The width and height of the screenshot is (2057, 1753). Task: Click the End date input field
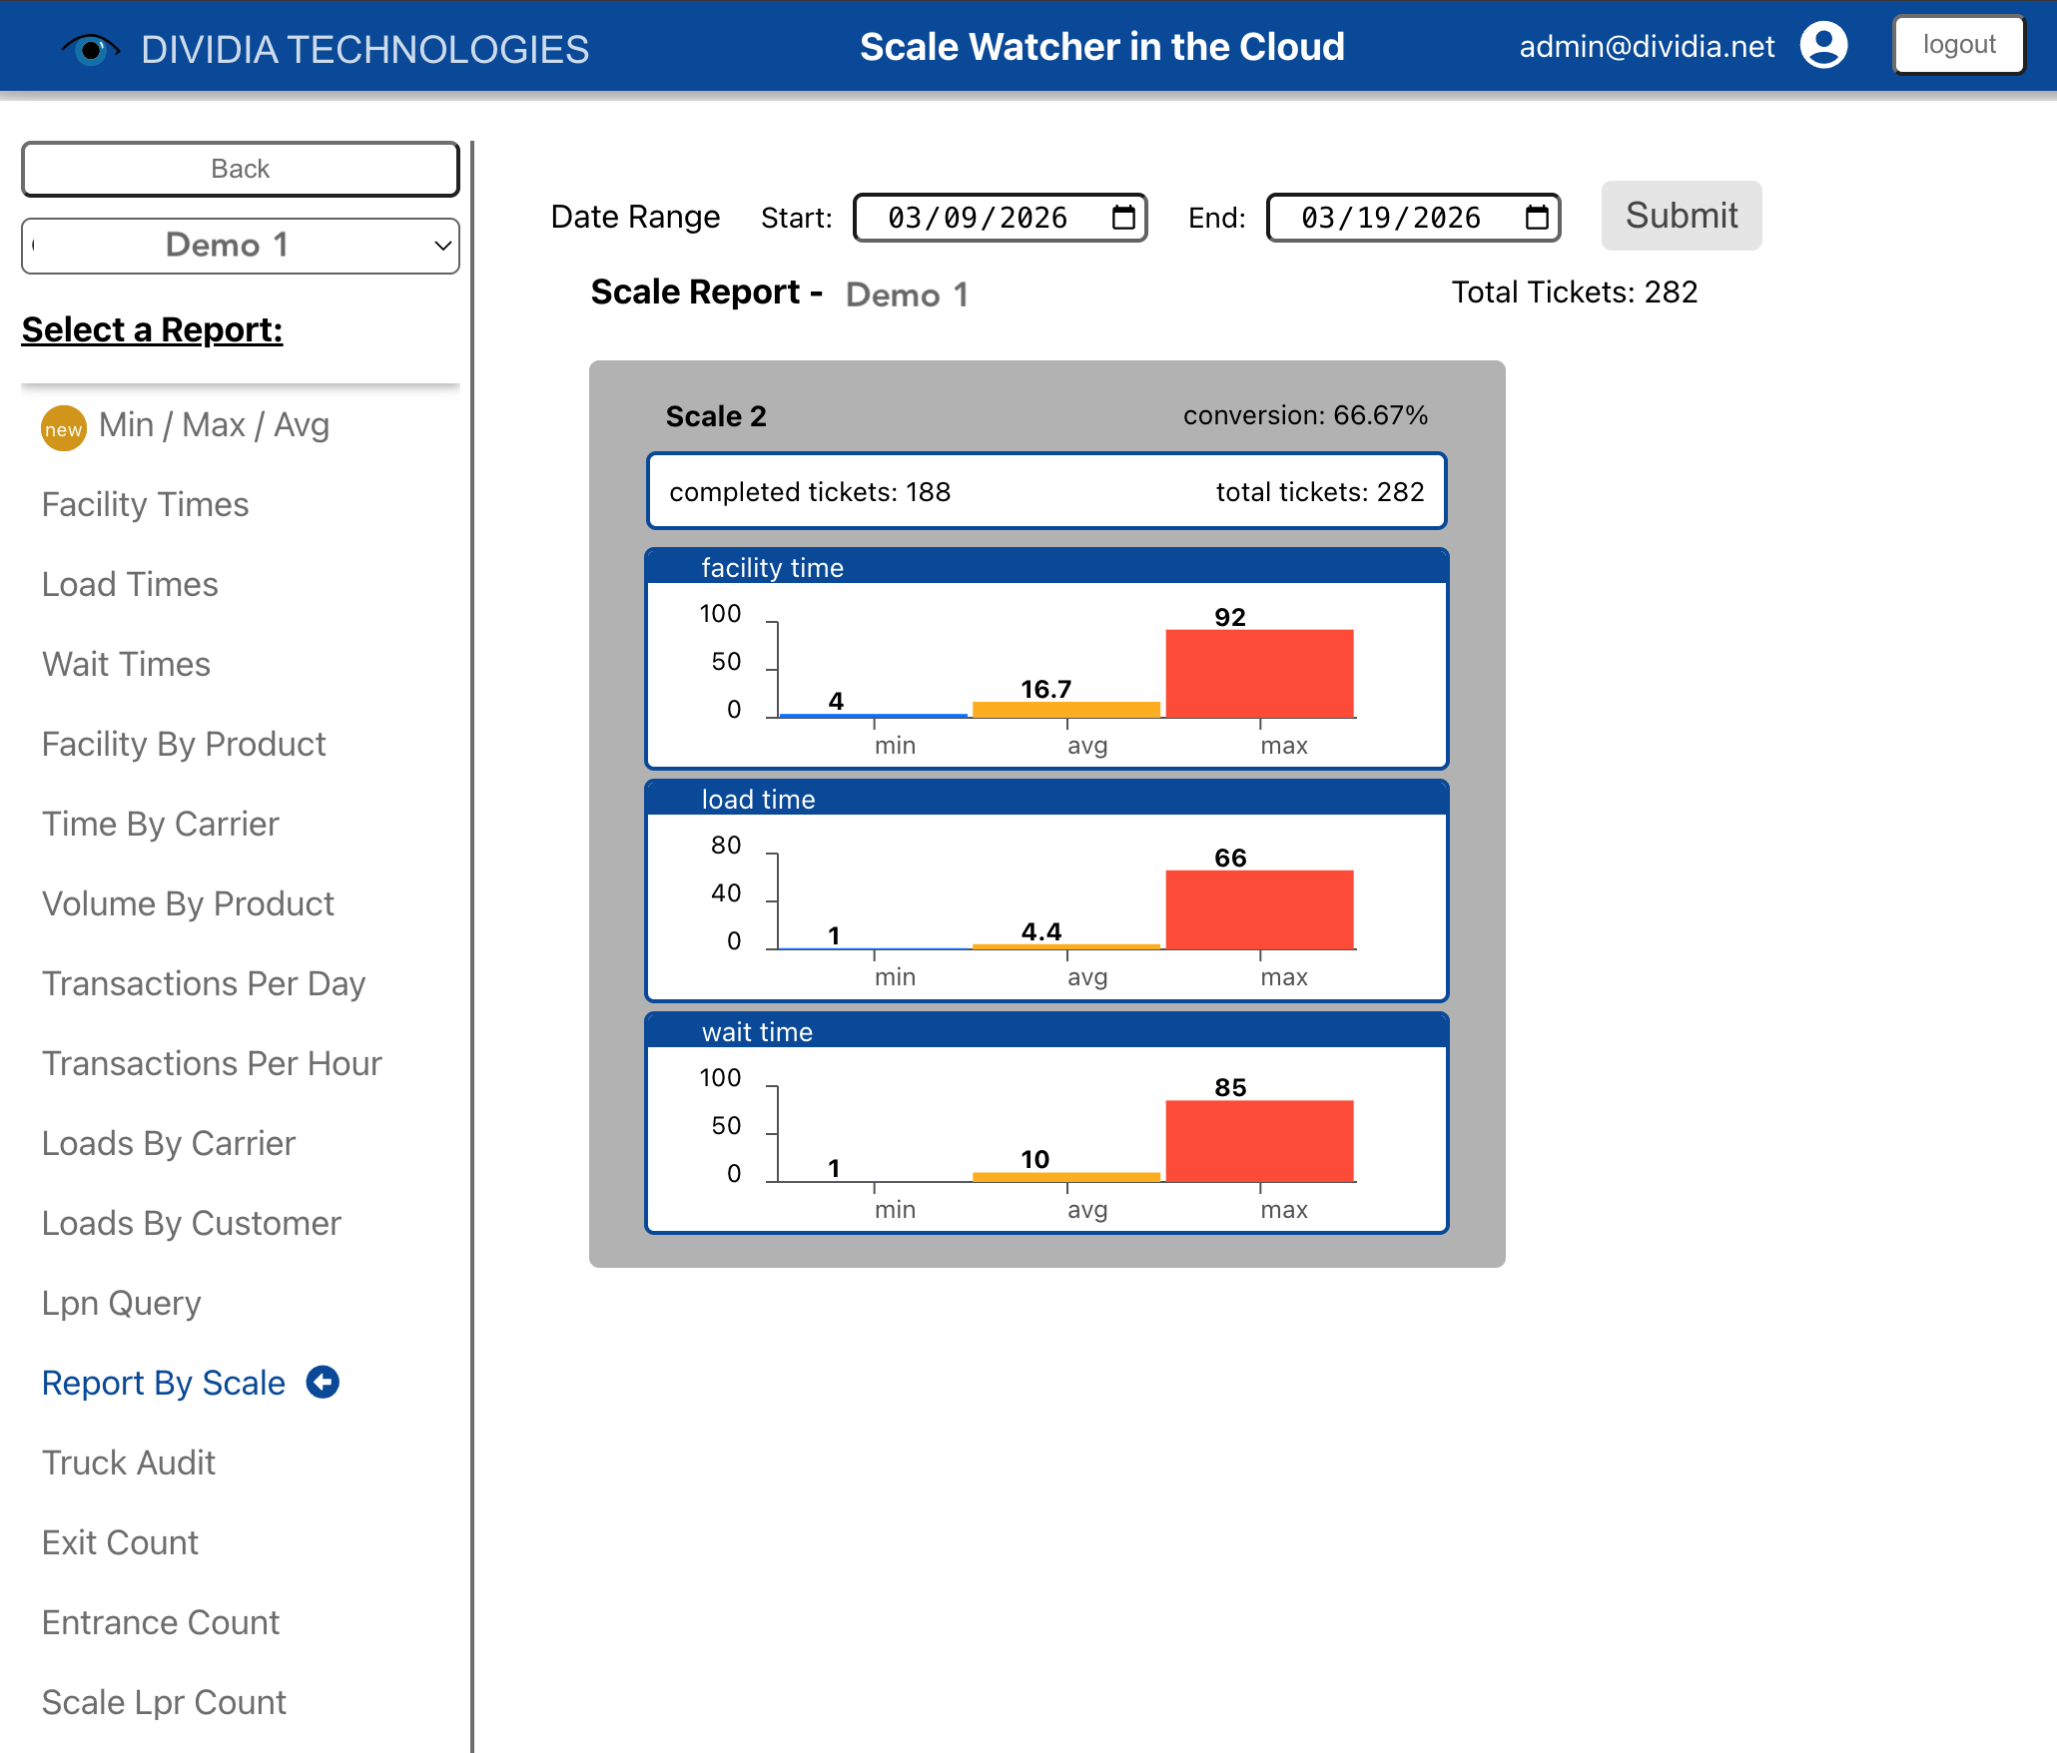coord(1391,218)
